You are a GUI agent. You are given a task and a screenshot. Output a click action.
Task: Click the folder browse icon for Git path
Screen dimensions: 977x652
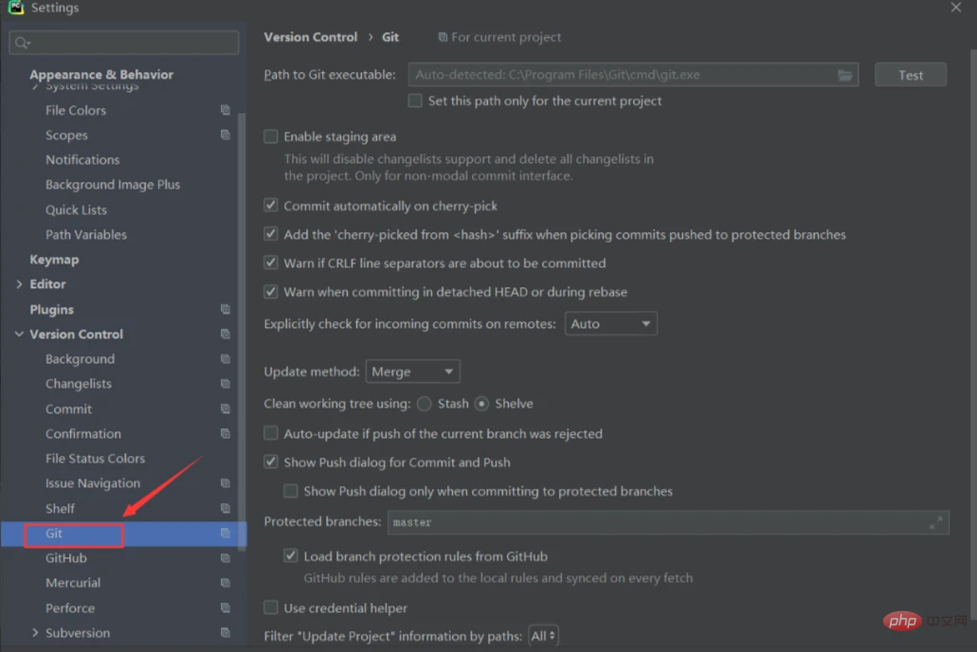[845, 75]
